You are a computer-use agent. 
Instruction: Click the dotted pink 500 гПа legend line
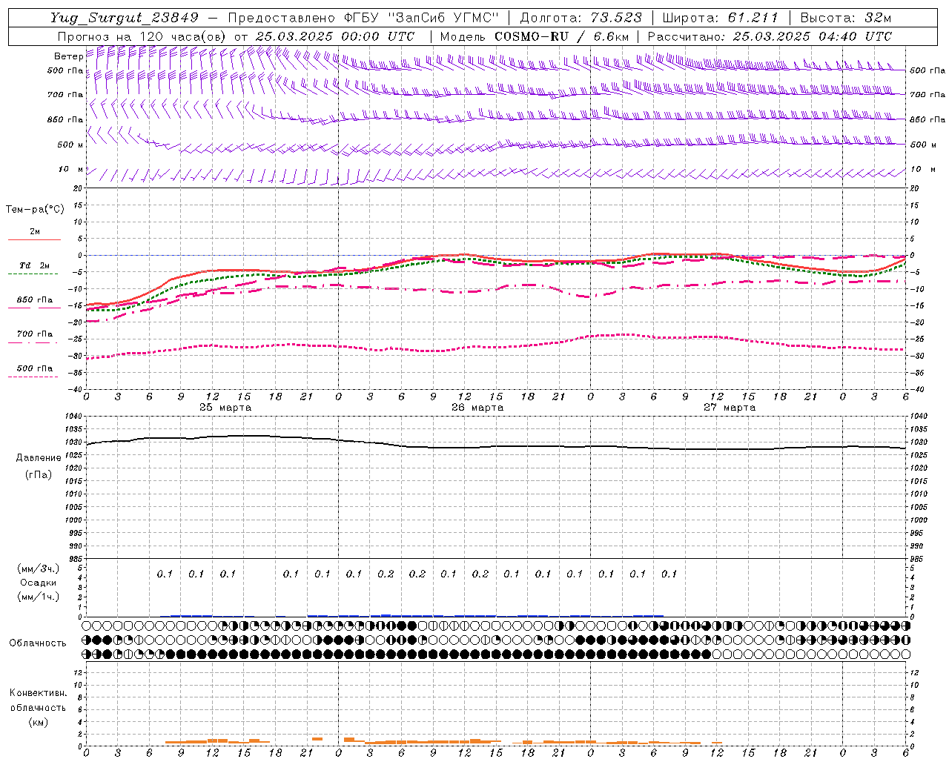point(33,377)
